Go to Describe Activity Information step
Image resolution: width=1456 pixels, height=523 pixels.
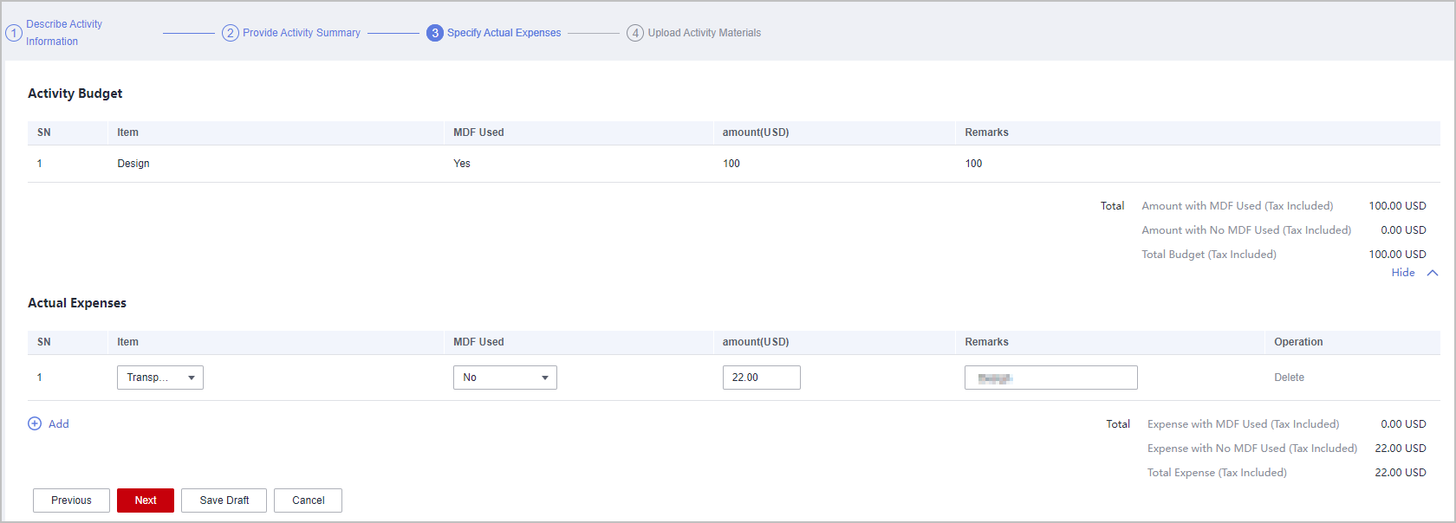pos(64,33)
